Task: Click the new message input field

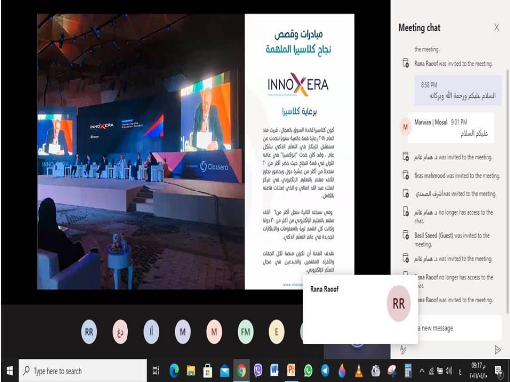Action: coord(456,328)
